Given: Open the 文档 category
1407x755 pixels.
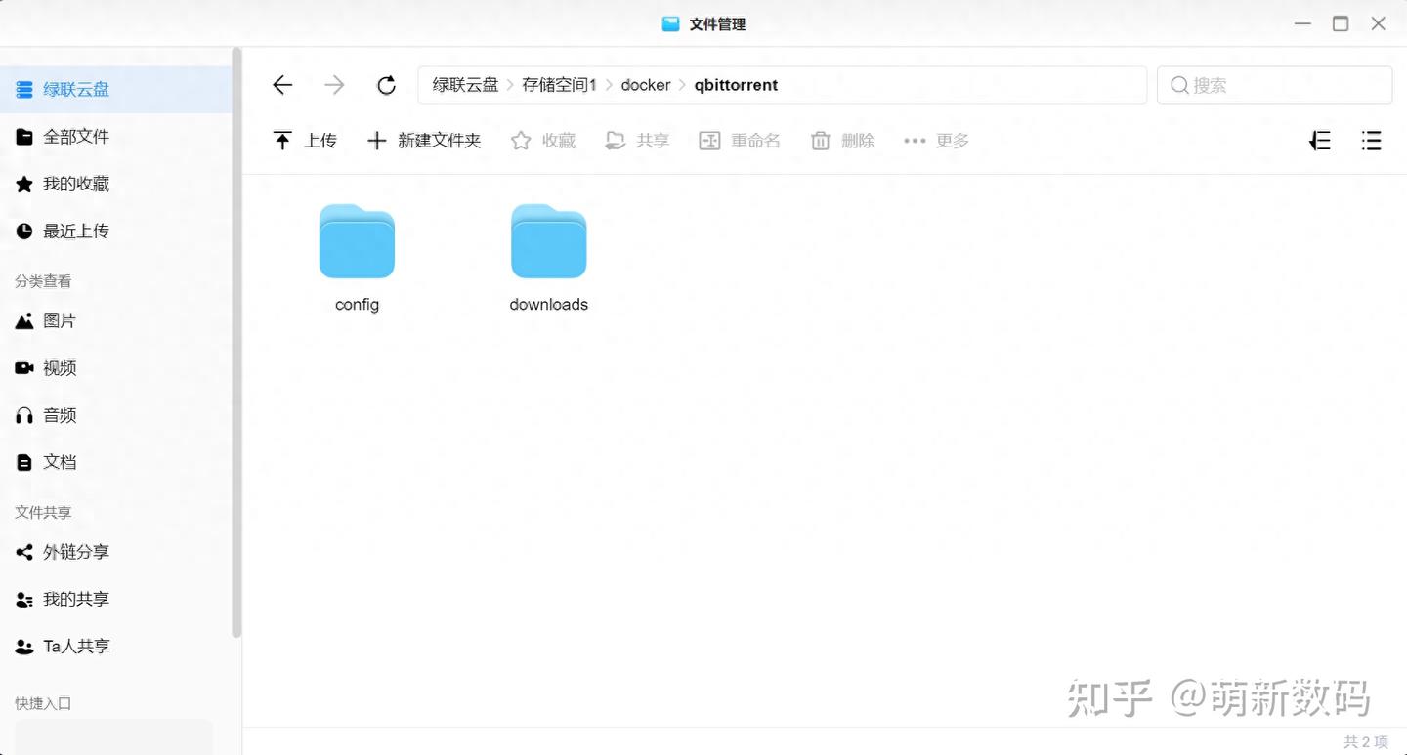Looking at the screenshot, I should pyautogui.click(x=59, y=461).
